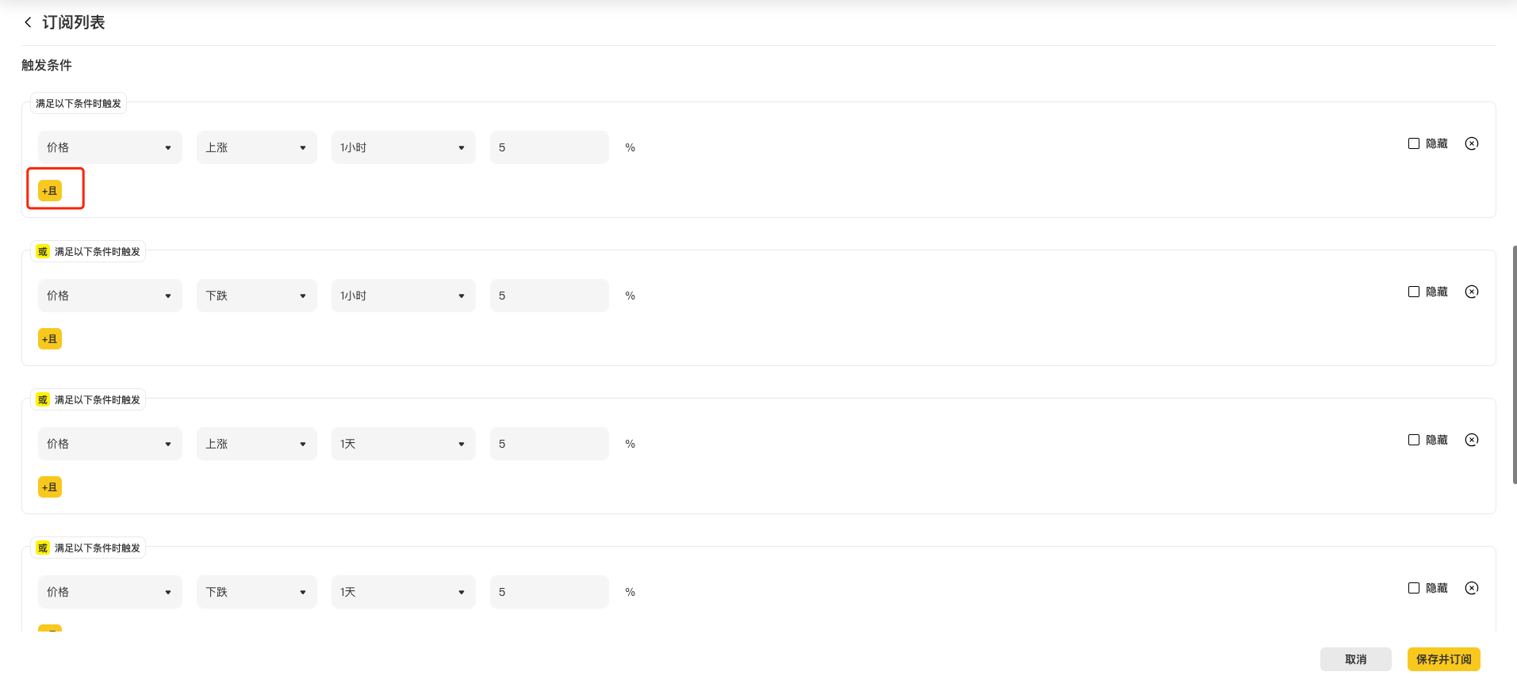Image resolution: width=1517 pixels, height=687 pixels.
Task: Open the 1天 period dropdown in third condition
Action: point(403,444)
